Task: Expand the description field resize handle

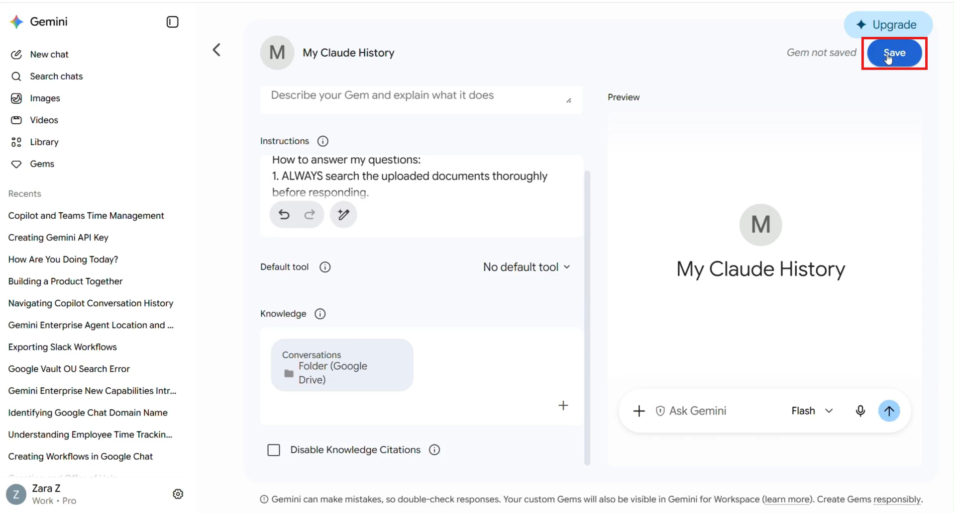Action: click(569, 100)
